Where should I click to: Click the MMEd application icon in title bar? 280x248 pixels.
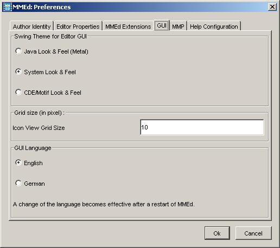click(7, 7)
